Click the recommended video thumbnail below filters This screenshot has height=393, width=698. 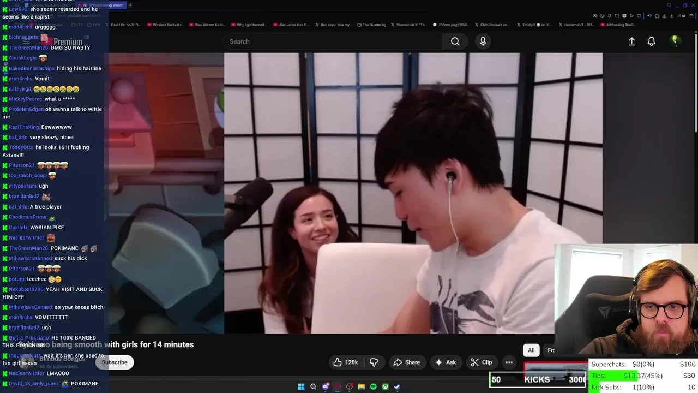(555, 370)
